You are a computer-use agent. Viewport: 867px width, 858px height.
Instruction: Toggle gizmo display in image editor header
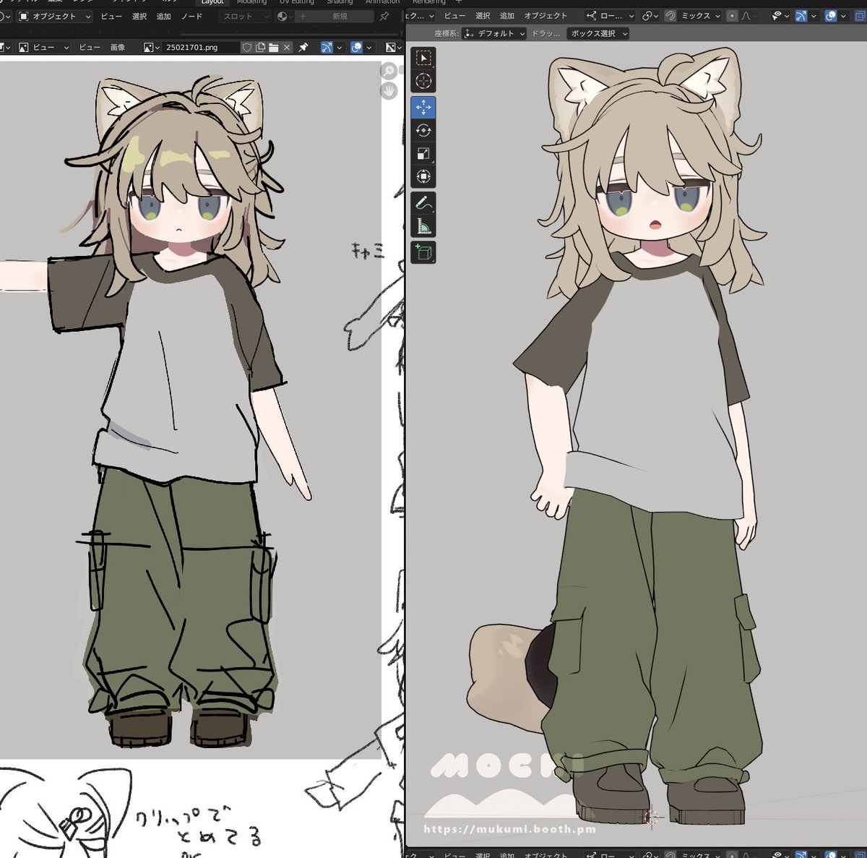click(x=327, y=47)
